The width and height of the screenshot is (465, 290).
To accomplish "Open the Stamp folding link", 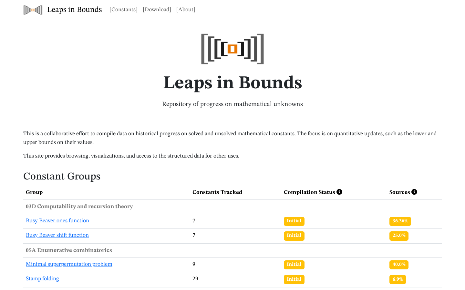I will click(x=42, y=279).
